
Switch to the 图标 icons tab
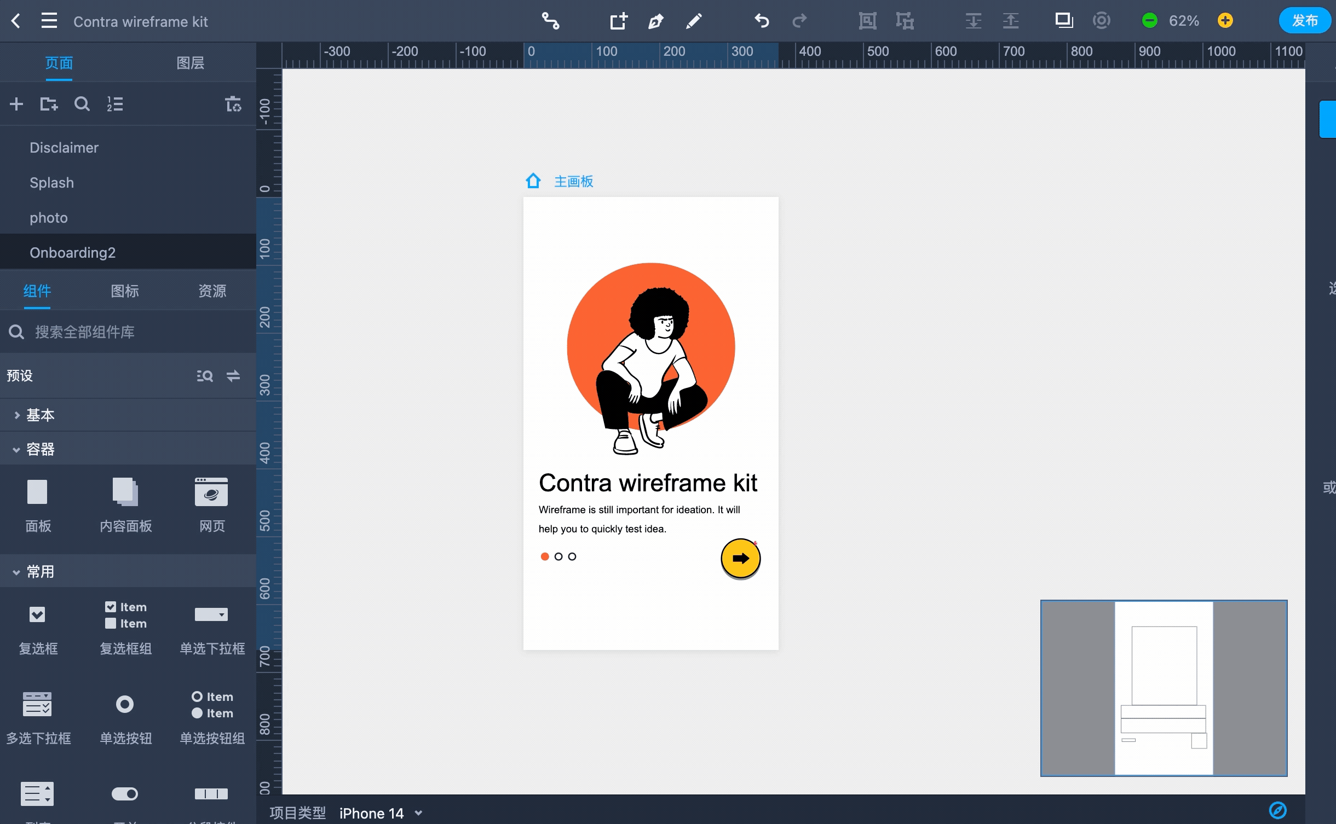tap(125, 291)
